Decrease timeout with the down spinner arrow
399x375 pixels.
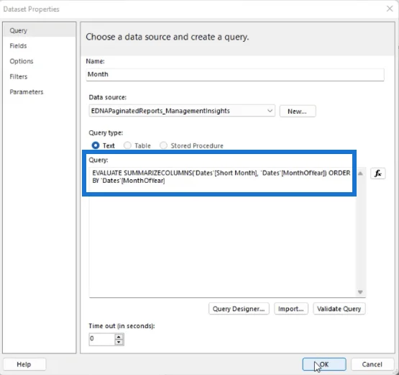coord(119,342)
